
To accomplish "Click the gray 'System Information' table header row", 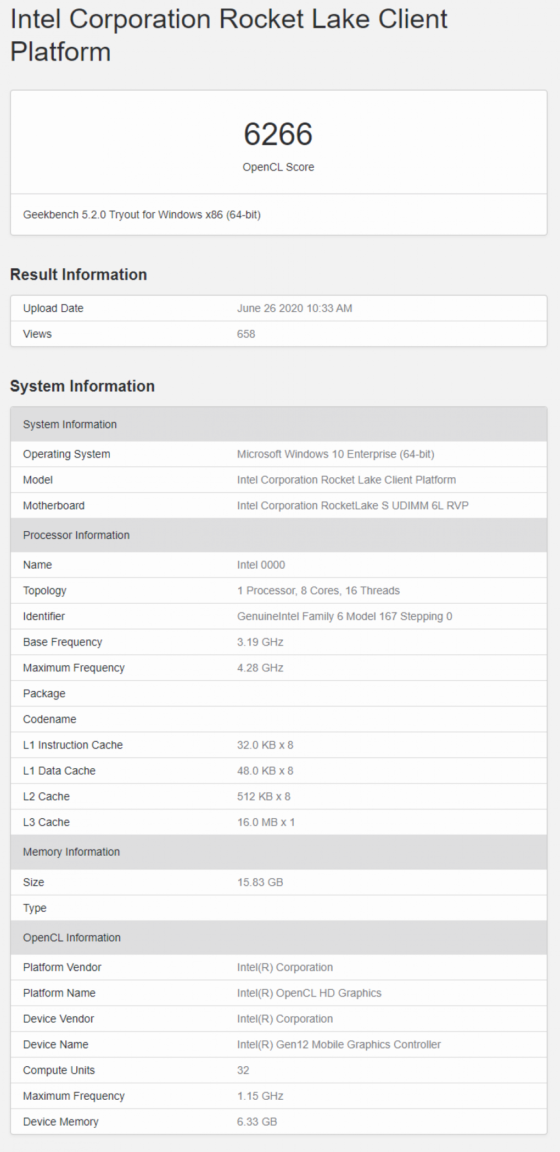I will coord(279,425).
